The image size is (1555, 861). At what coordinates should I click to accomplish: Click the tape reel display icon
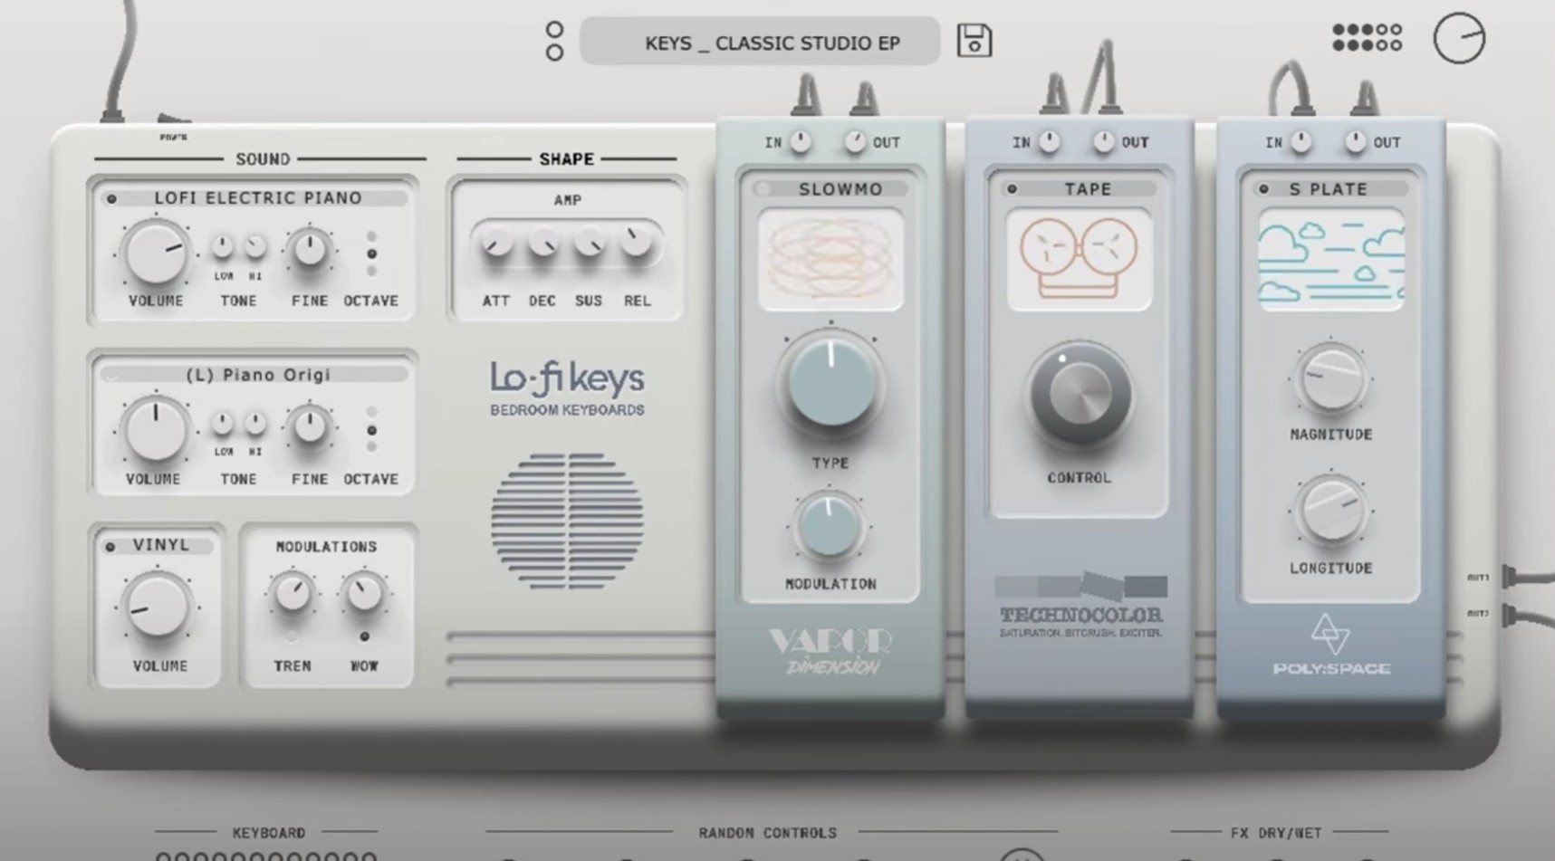pyautogui.click(x=1079, y=260)
